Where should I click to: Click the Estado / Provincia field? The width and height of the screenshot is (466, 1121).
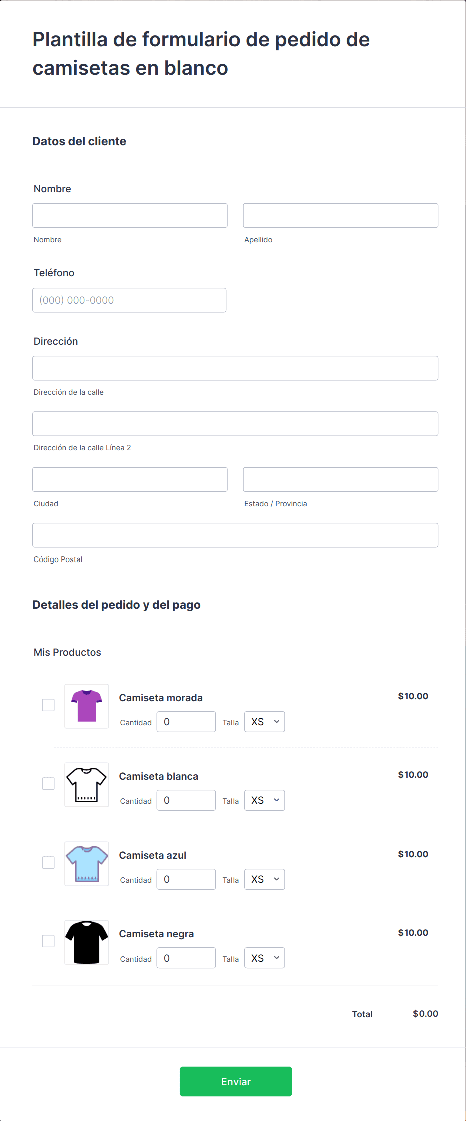tap(340, 479)
